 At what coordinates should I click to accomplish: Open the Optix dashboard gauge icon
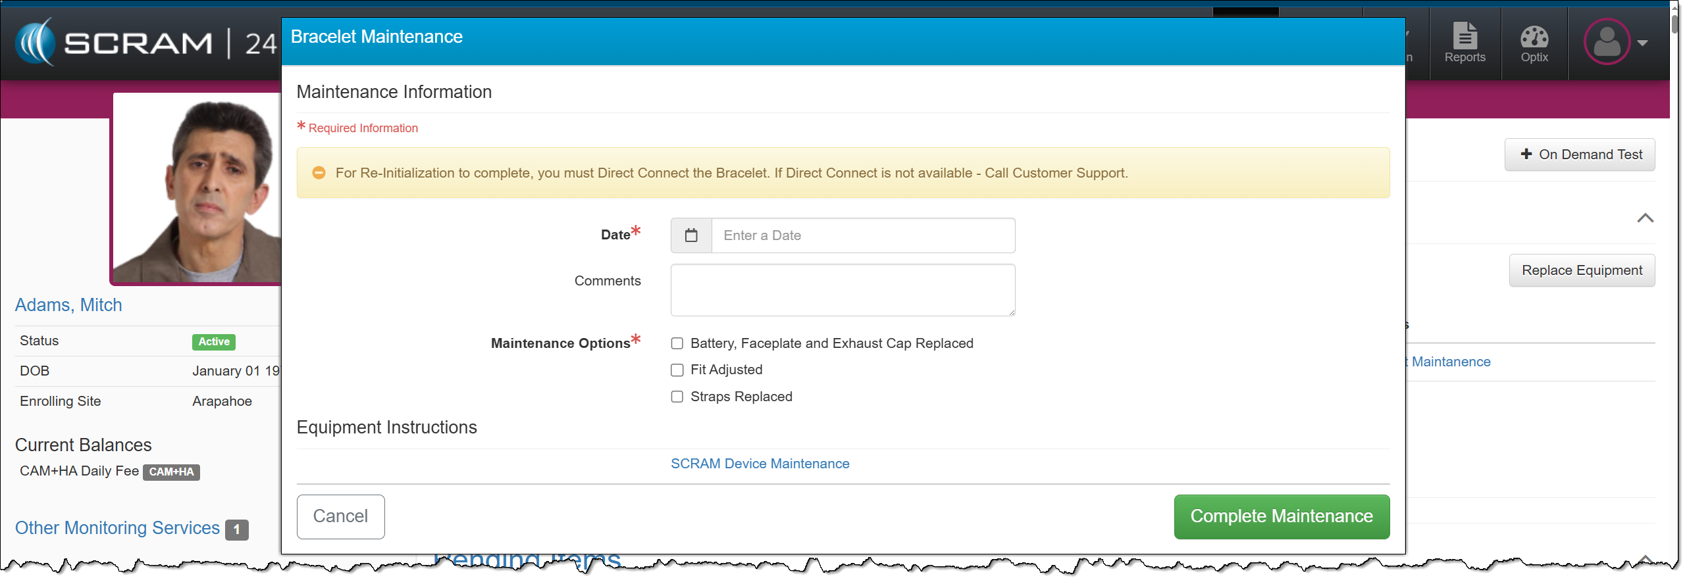point(1534,36)
